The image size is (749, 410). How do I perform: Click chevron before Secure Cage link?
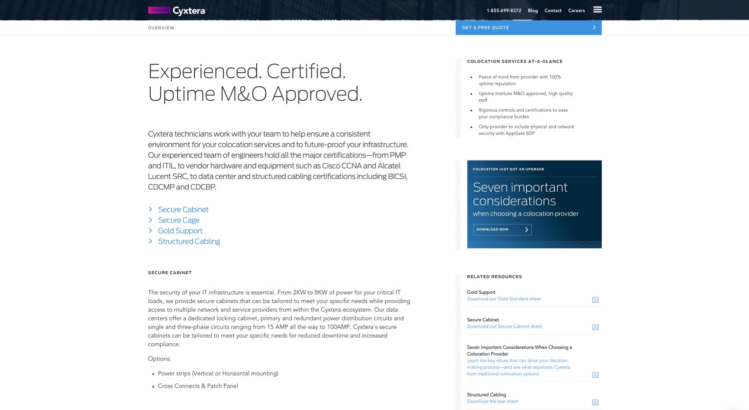(x=150, y=220)
